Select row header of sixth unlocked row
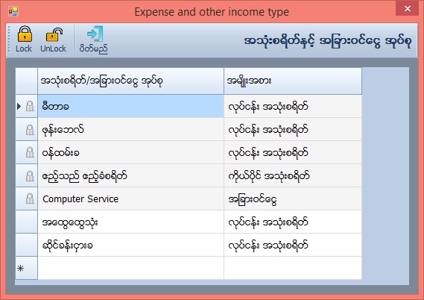424x300 pixels. [27, 222]
